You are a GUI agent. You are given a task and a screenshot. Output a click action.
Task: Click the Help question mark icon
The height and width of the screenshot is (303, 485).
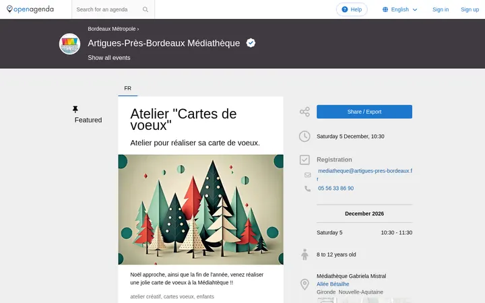point(344,9)
